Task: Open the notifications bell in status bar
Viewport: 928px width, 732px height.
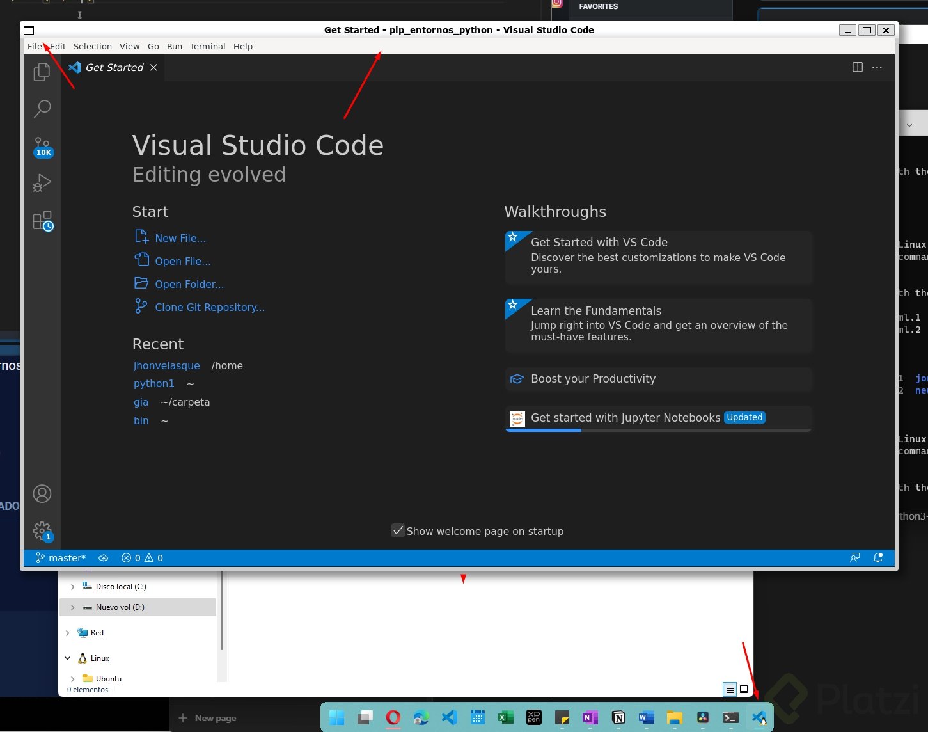Action: pos(878,558)
